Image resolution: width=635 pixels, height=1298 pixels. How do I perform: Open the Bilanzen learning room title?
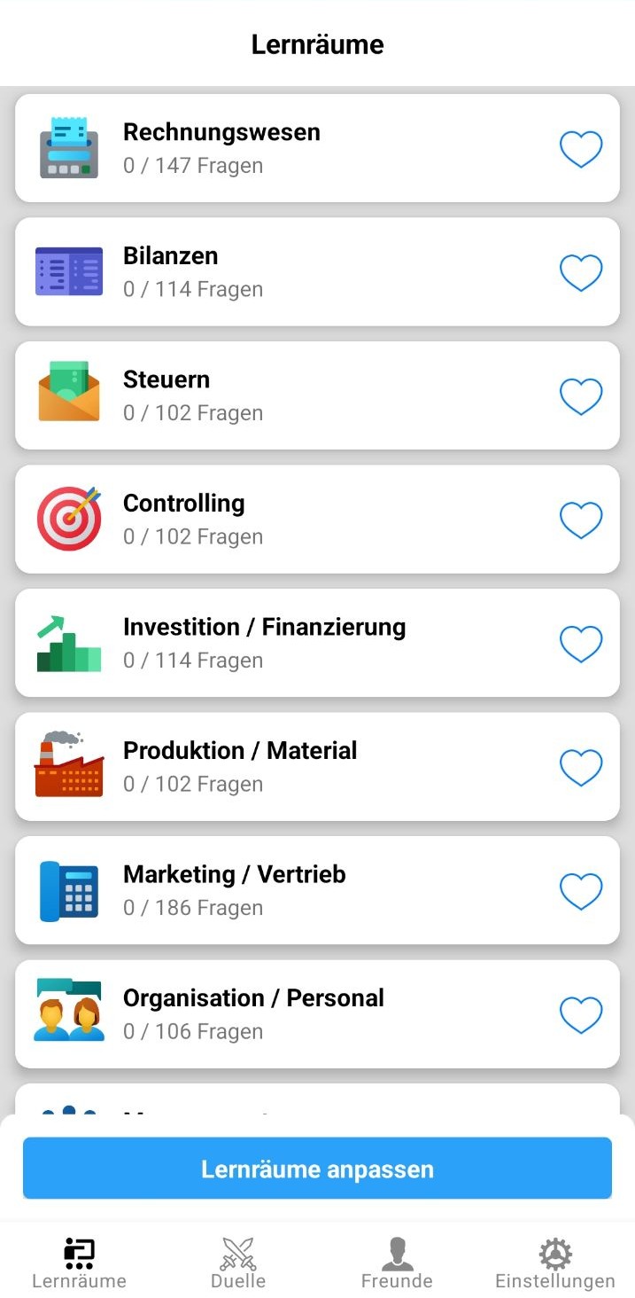[170, 256]
